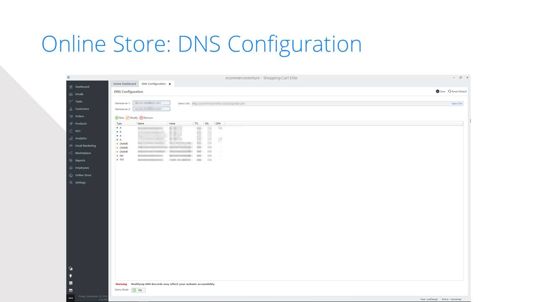Click the DNS Configuration page heading

[128, 91]
